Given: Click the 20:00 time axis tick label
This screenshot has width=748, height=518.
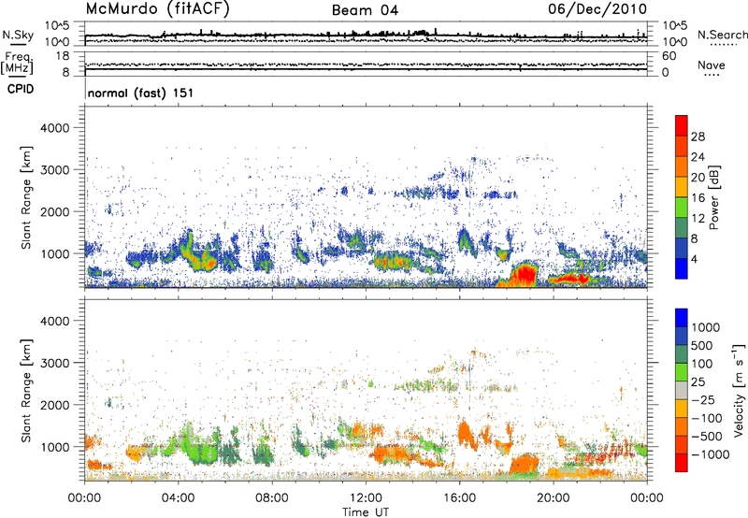Looking at the screenshot, I should click(554, 498).
